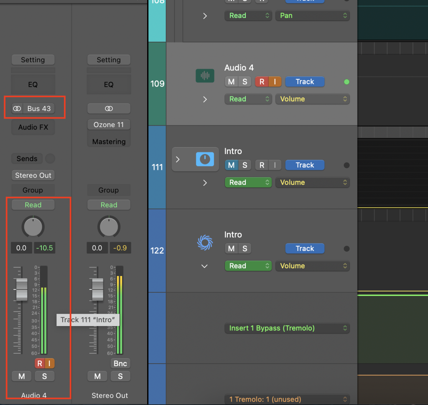This screenshot has height=405, width=428.
Task: Click Track button on Intro track 122
Action: click(305, 248)
